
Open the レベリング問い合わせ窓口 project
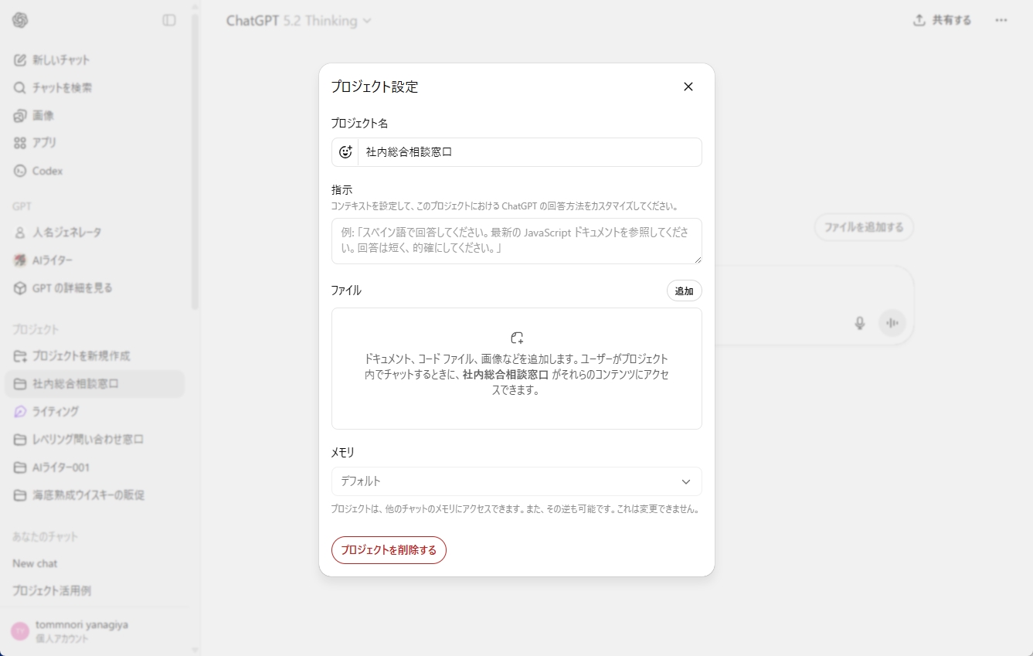(95, 440)
